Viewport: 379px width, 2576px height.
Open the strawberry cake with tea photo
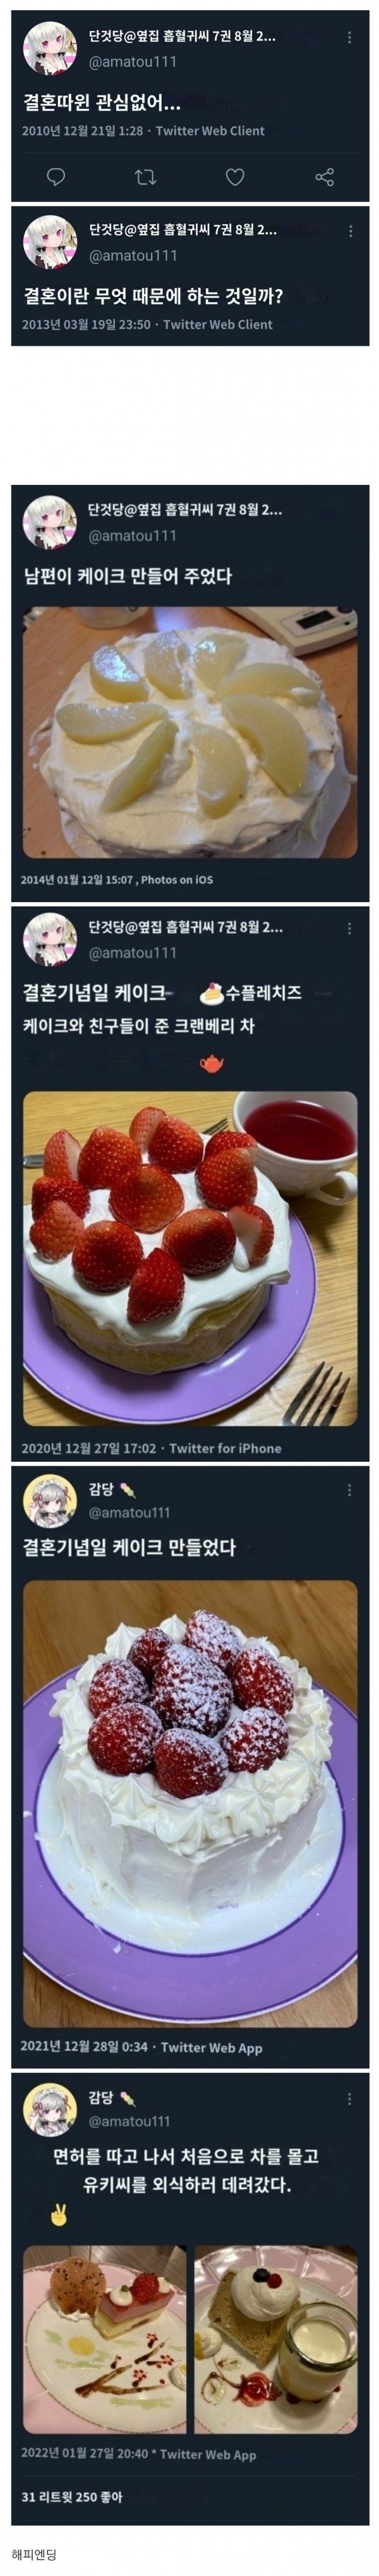coord(189,1258)
